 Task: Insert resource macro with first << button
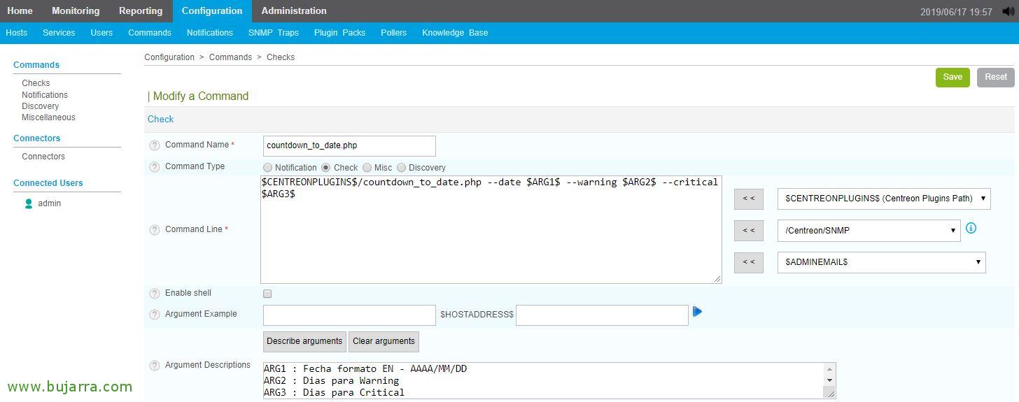tap(749, 199)
